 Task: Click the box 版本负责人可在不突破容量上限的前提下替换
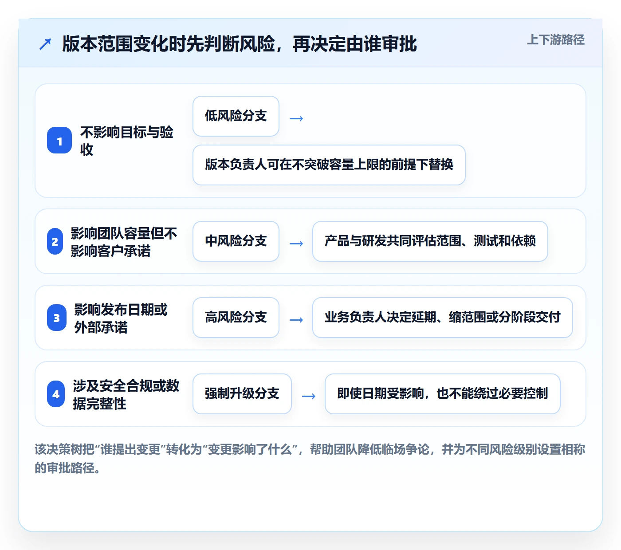click(329, 165)
